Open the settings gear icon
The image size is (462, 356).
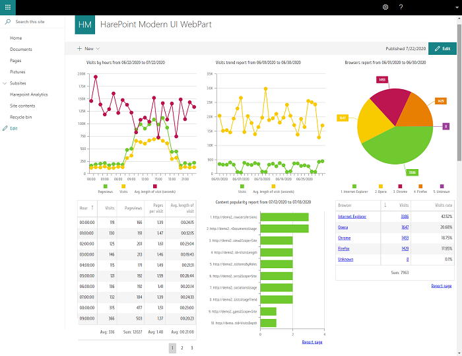385,7
